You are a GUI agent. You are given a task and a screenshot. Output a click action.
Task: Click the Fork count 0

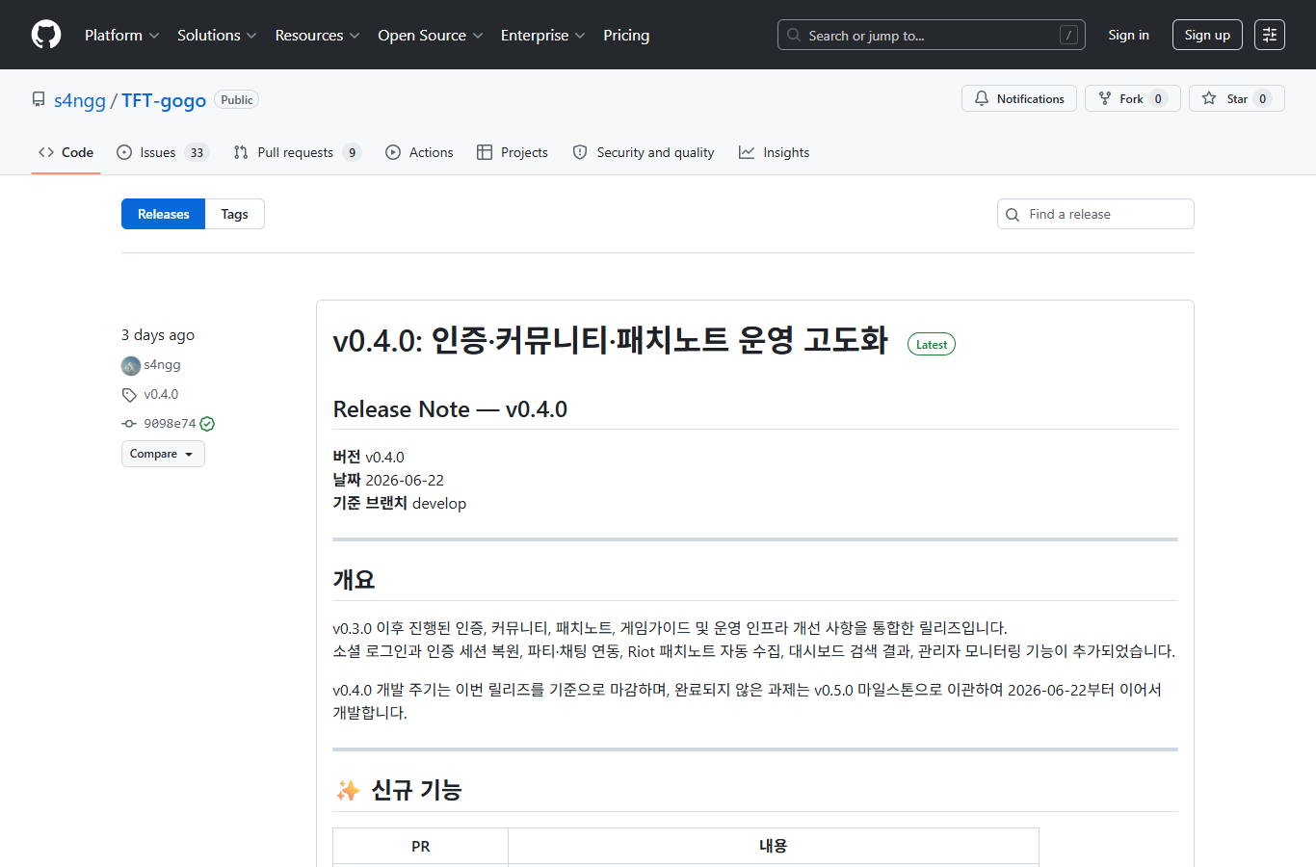[x=1158, y=98]
